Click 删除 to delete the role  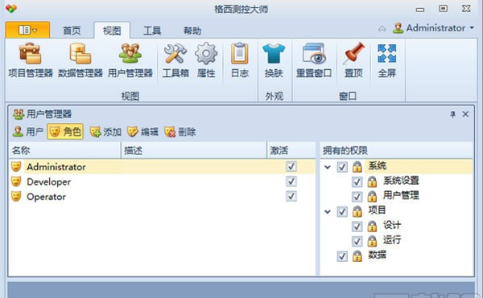pyautogui.click(x=180, y=132)
